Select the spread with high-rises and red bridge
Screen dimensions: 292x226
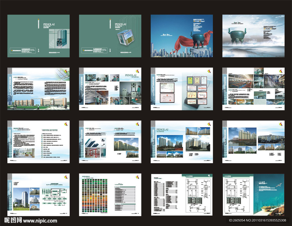click(182, 142)
